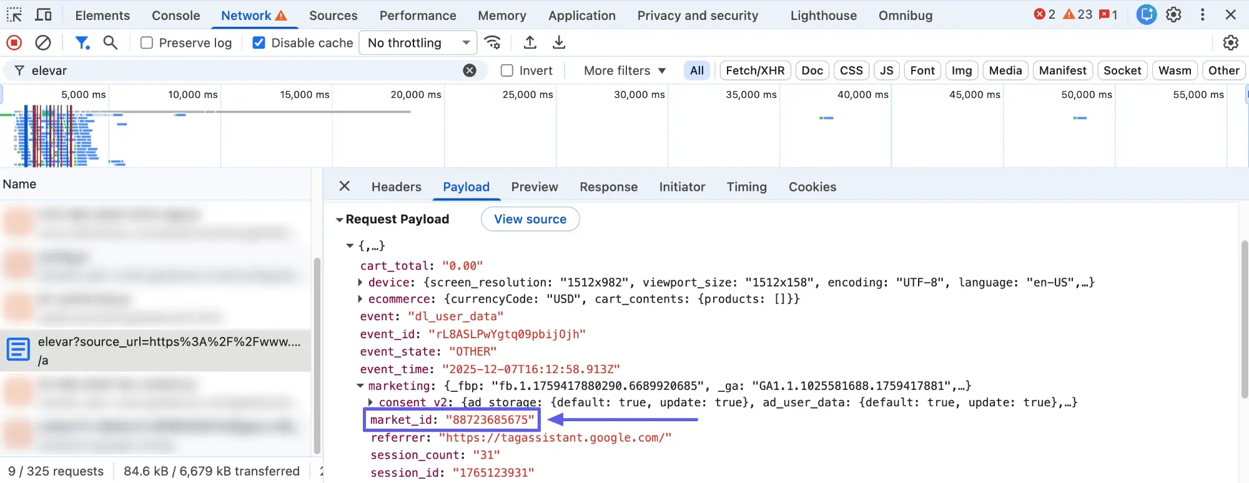Expand the ecommerce object
Screen dimensions: 1249x483
(x=360, y=299)
